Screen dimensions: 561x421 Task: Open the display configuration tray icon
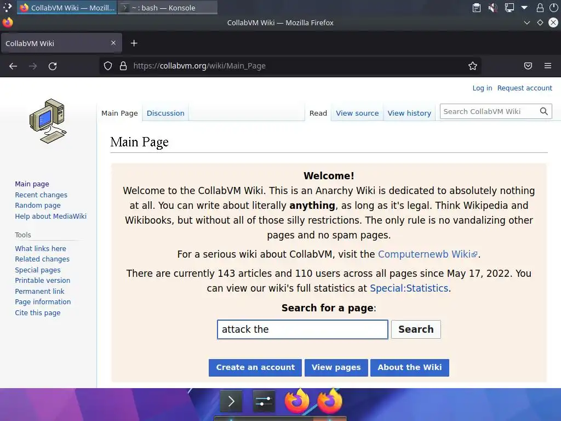[x=509, y=8]
